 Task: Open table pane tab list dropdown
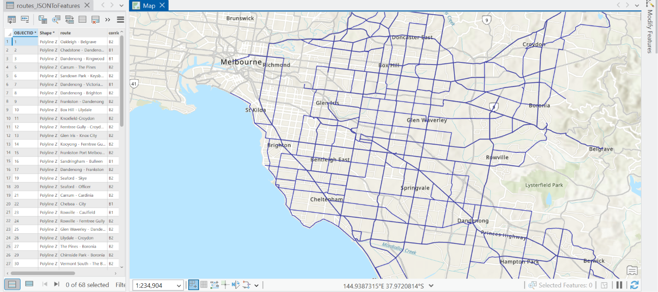121,5
